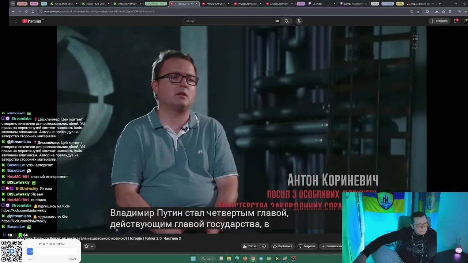Open a new browser tab
468x263 pixels.
tap(439, 4)
